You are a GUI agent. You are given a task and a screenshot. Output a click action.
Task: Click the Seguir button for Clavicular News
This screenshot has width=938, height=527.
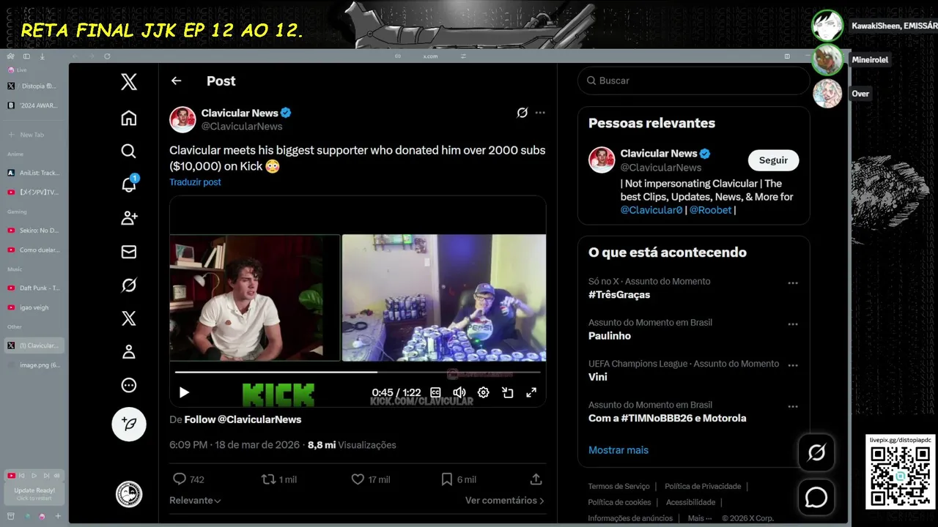tap(773, 160)
